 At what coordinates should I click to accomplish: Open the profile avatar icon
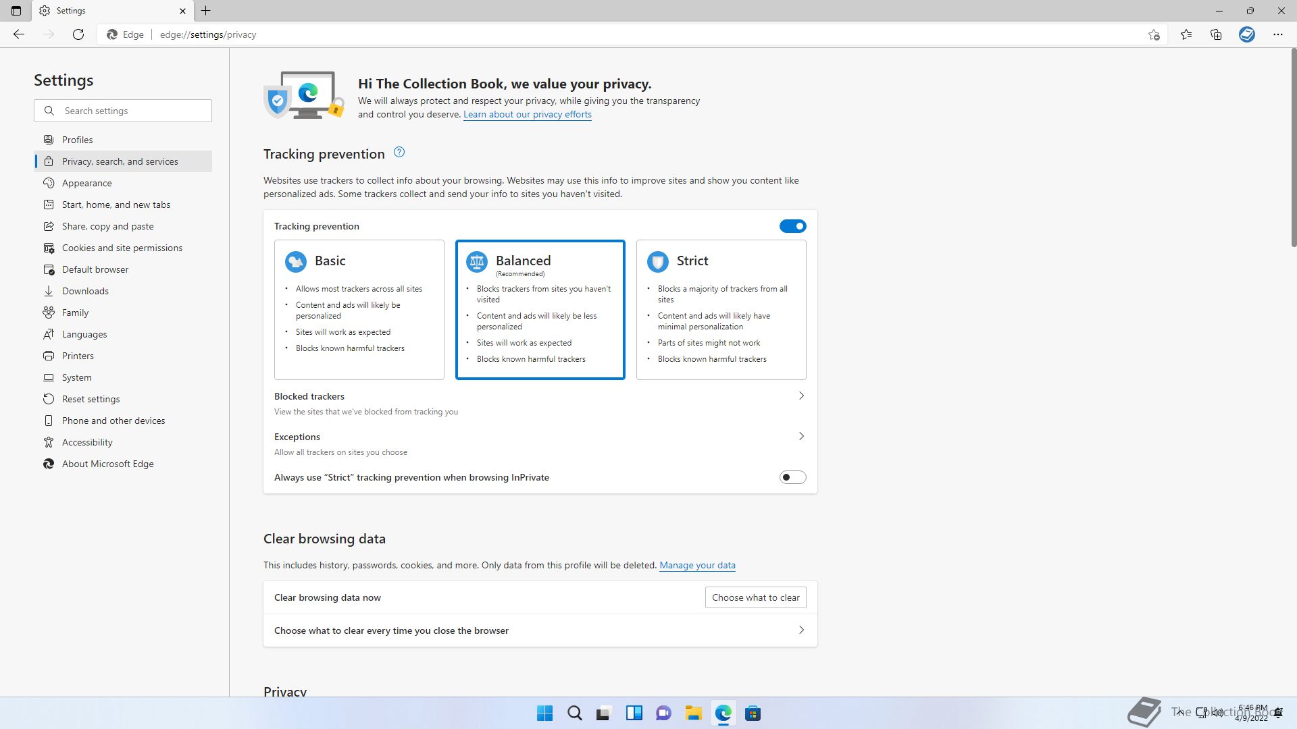[1247, 34]
